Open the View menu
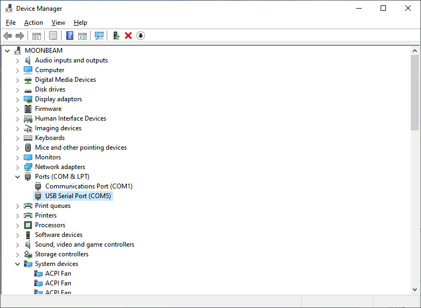 (x=58, y=23)
